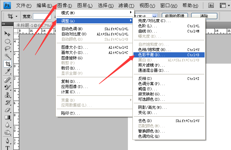Image resolution: width=231 pixels, height=150 pixels.
Task: Open the 滤镜 (Filter) menu
Action: click(x=126, y=6)
